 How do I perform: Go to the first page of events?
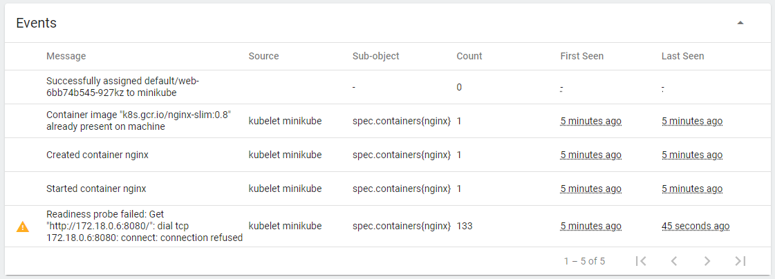pos(641,261)
